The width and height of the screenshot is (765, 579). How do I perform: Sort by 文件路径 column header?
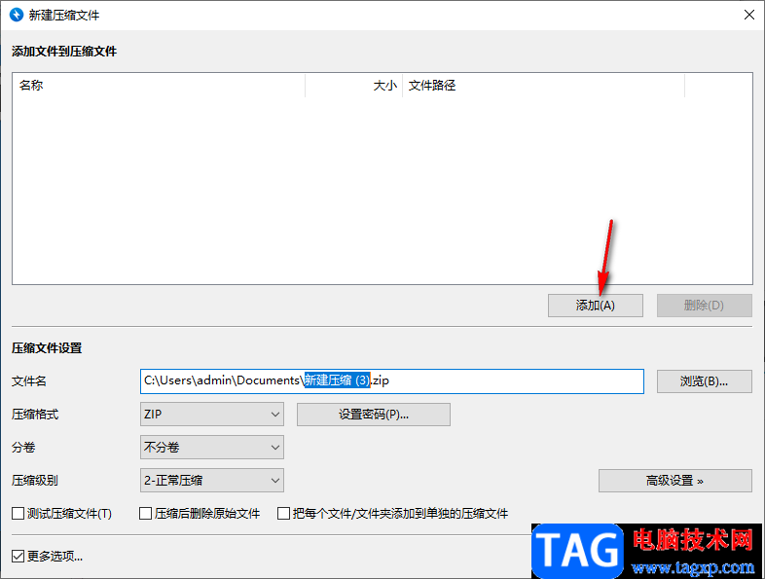coord(543,86)
